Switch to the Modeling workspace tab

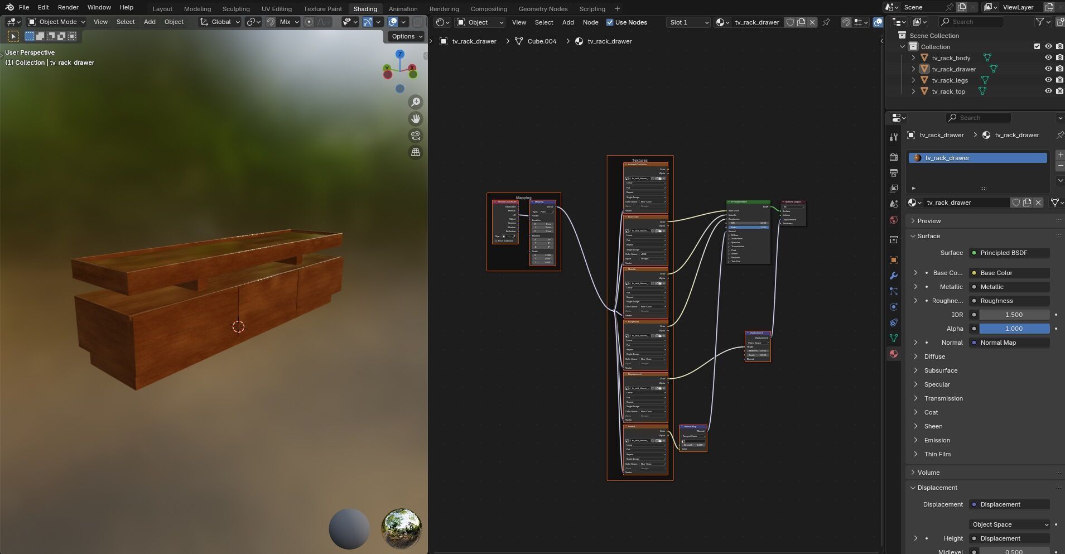pos(197,9)
